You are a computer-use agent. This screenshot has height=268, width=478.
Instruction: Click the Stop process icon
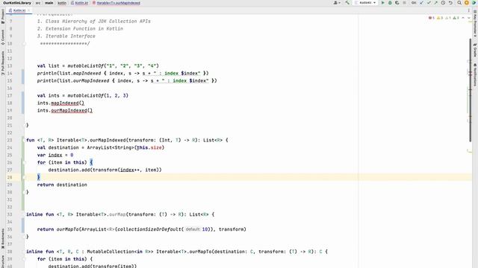(405, 3)
